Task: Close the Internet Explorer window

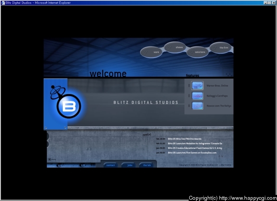Action: pyautogui.click(x=274, y=3)
